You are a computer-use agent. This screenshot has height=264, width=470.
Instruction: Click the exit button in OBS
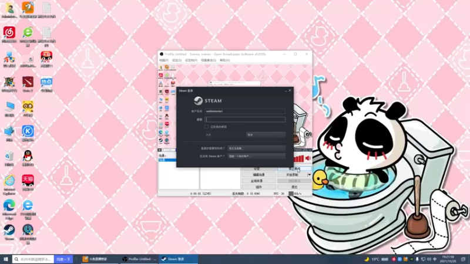[294, 187]
